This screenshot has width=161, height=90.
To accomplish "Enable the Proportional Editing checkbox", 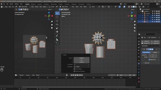I will point(74,71).
